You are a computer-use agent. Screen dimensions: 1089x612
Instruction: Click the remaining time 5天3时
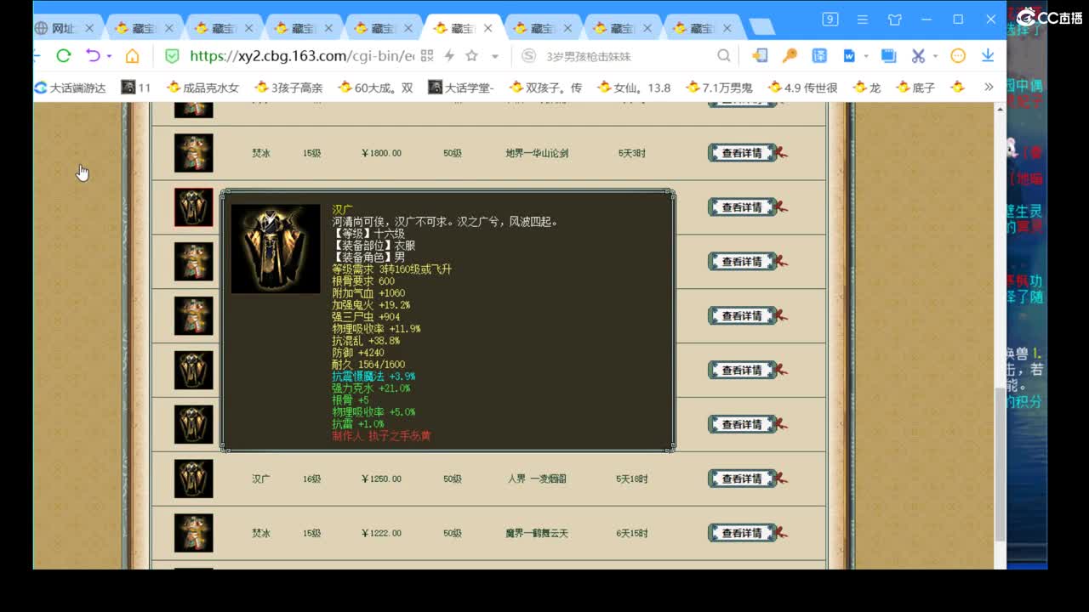click(632, 153)
